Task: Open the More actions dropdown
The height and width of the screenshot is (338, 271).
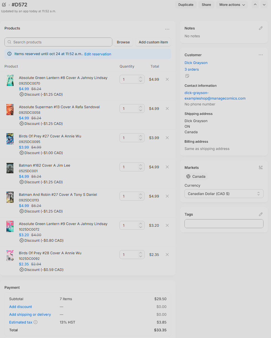Action: click(232, 5)
